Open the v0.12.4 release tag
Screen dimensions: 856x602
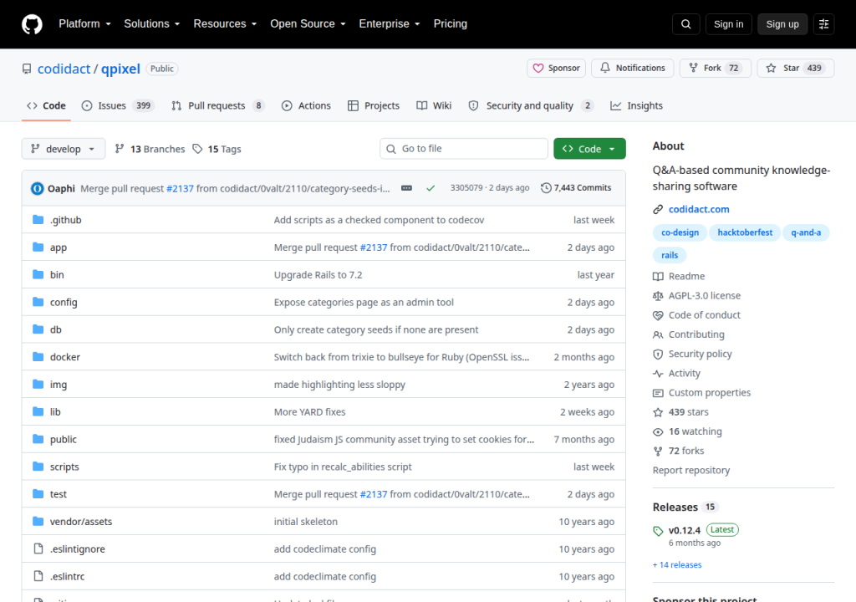pos(684,530)
